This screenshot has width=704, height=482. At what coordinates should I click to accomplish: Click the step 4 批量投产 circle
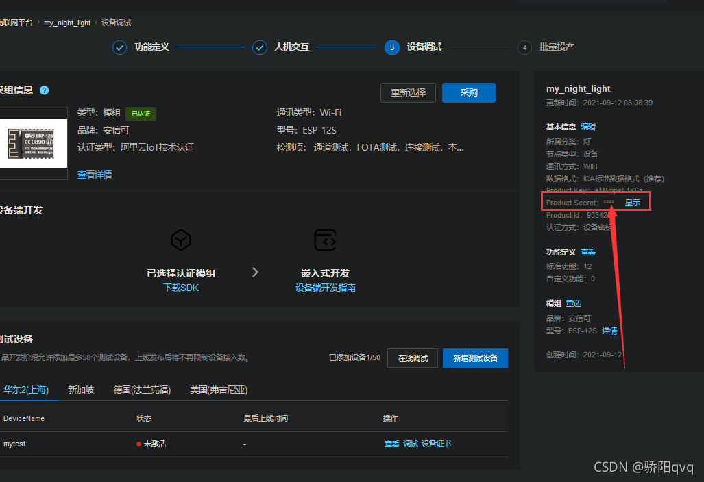pos(524,47)
